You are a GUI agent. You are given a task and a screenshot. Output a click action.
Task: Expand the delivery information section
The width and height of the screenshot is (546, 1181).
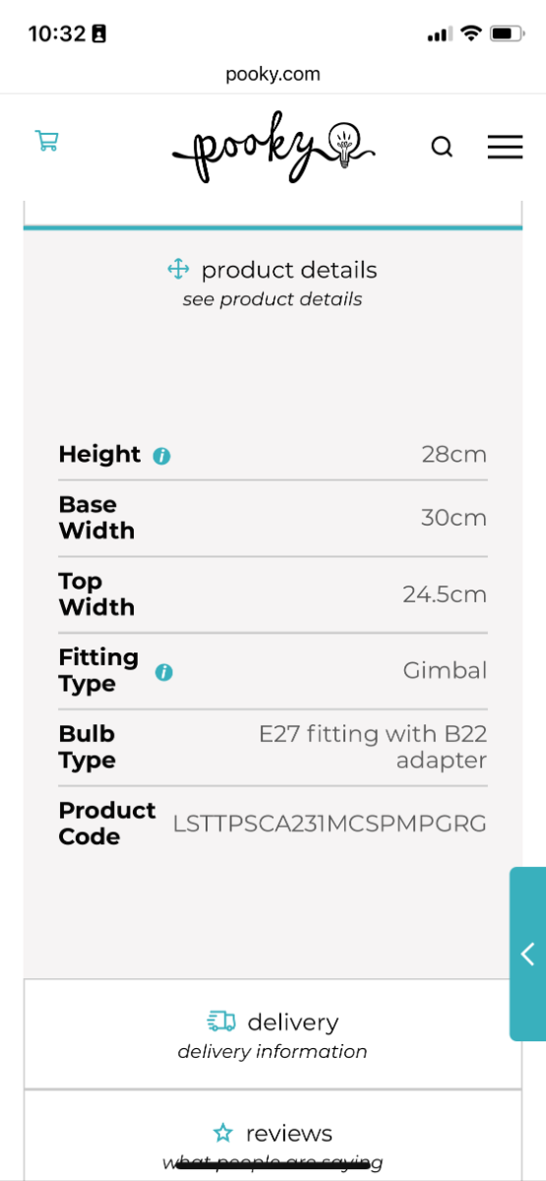pyautogui.click(x=273, y=1034)
